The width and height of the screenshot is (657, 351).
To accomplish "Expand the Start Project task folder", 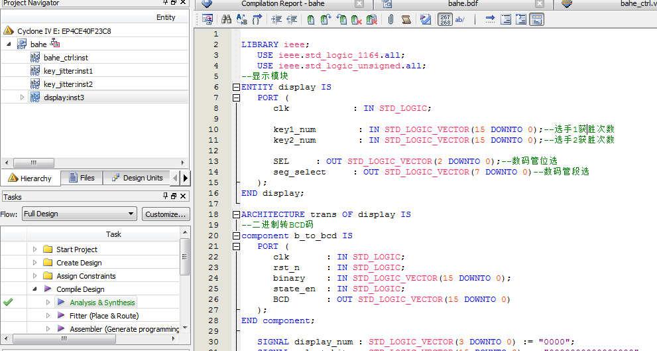I will [x=35, y=249].
